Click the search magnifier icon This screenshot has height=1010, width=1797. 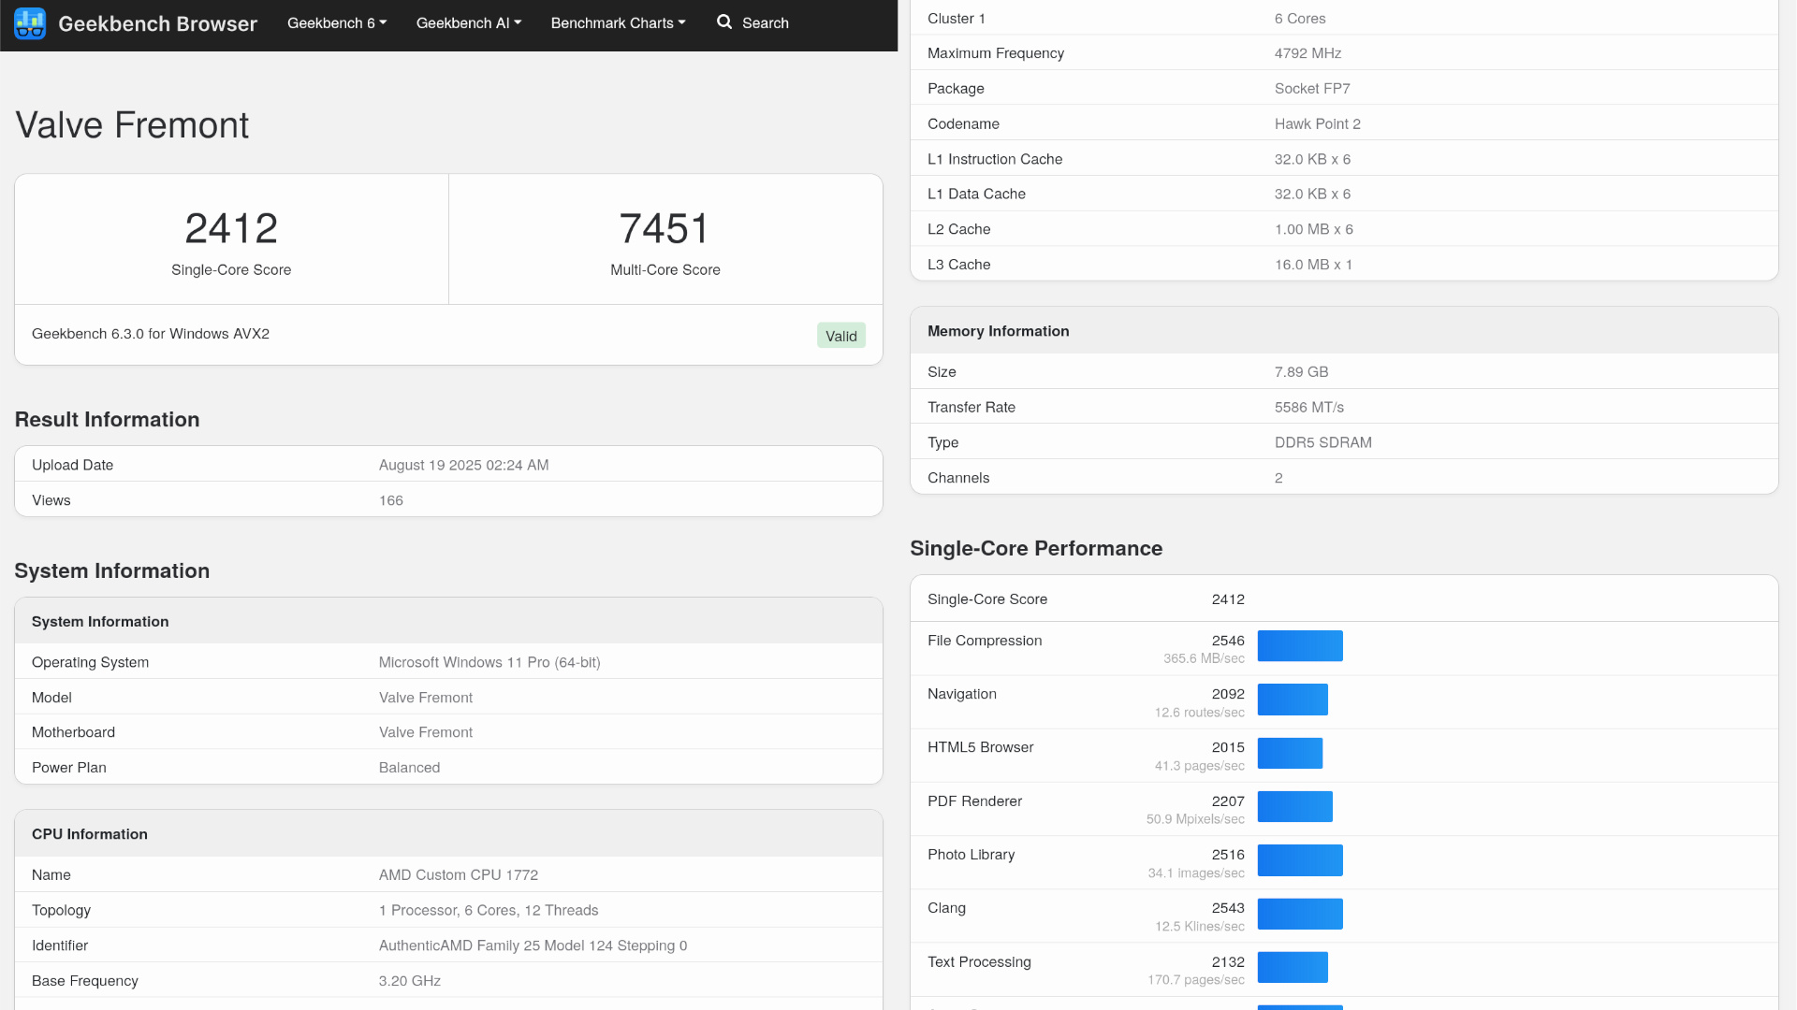(724, 22)
